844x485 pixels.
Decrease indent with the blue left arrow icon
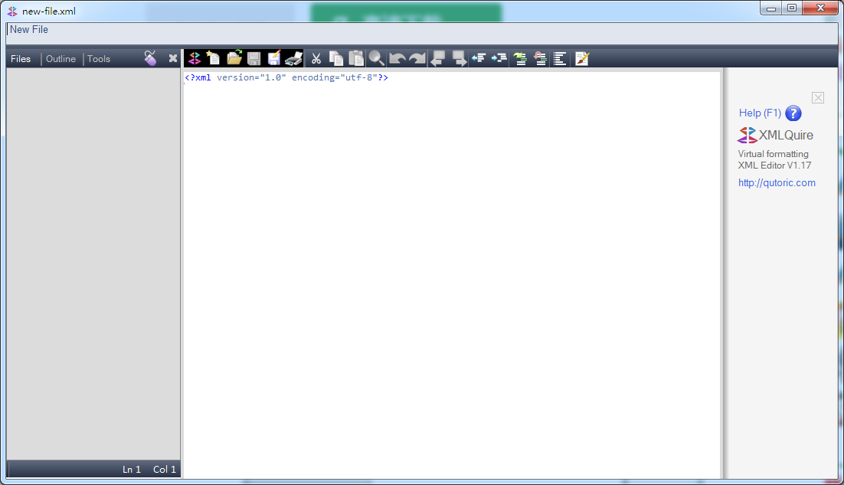pyautogui.click(x=479, y=58)
